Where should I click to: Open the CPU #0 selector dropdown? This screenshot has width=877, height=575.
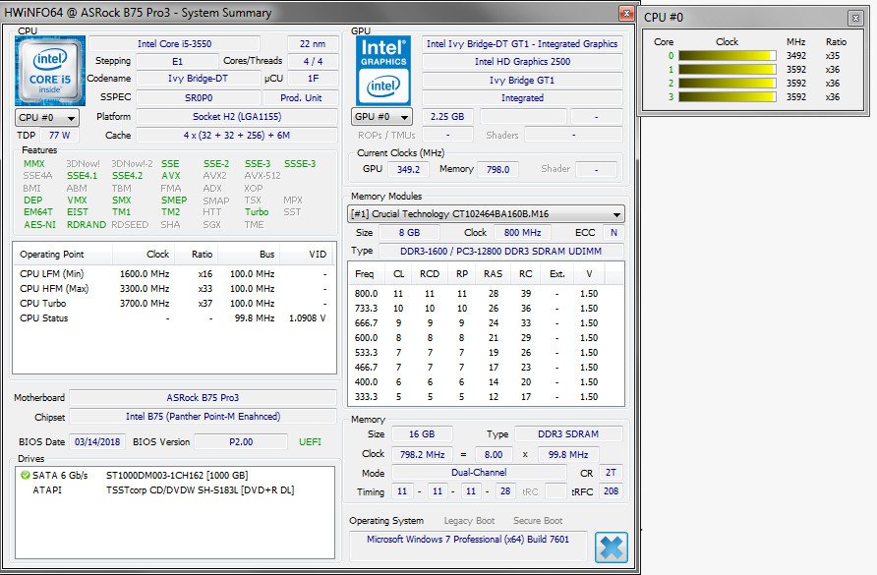47,118
